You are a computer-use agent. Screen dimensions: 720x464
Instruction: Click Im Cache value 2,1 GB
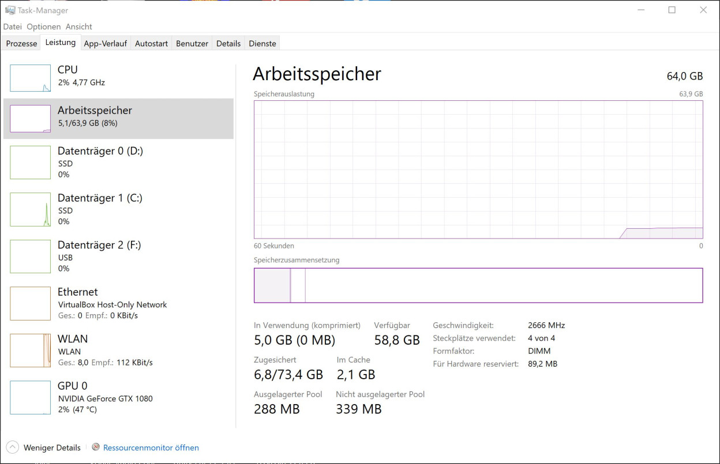pyautogui.click(x=356, y=375)
